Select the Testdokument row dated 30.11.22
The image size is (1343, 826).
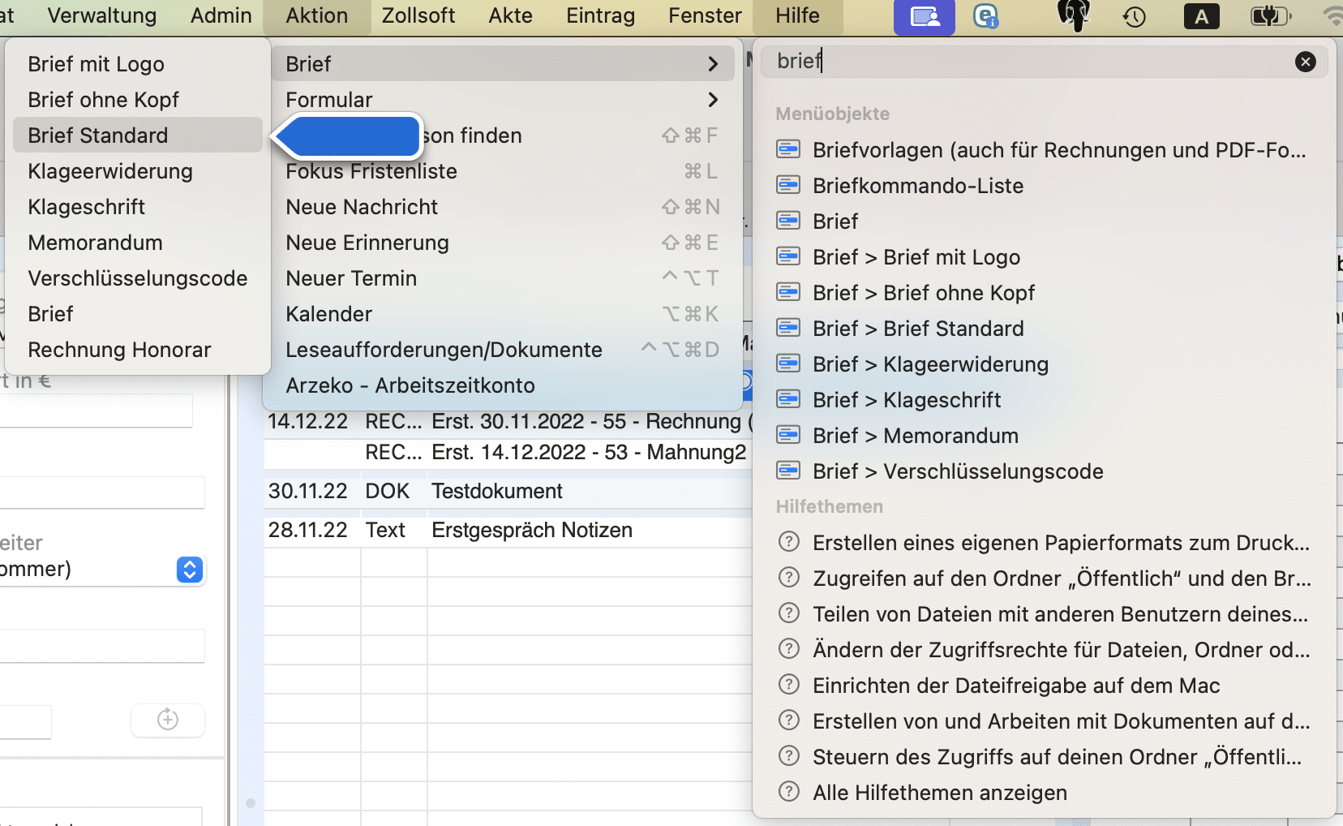tap(508, 491)
